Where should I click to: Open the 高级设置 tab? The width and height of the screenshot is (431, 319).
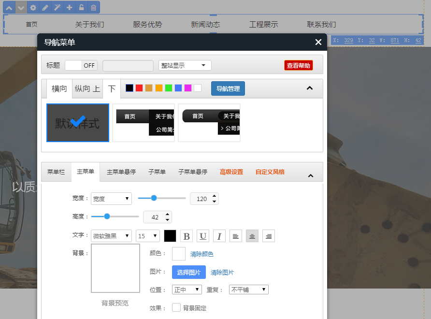pos(231,172)
